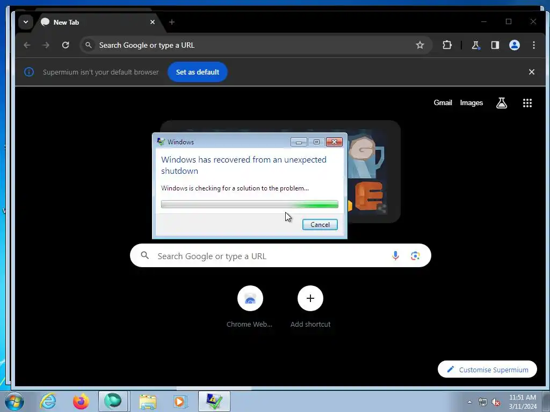Select the problem reporting taskbar item
This screenshot has height=412, width=550.
(214, 401)
